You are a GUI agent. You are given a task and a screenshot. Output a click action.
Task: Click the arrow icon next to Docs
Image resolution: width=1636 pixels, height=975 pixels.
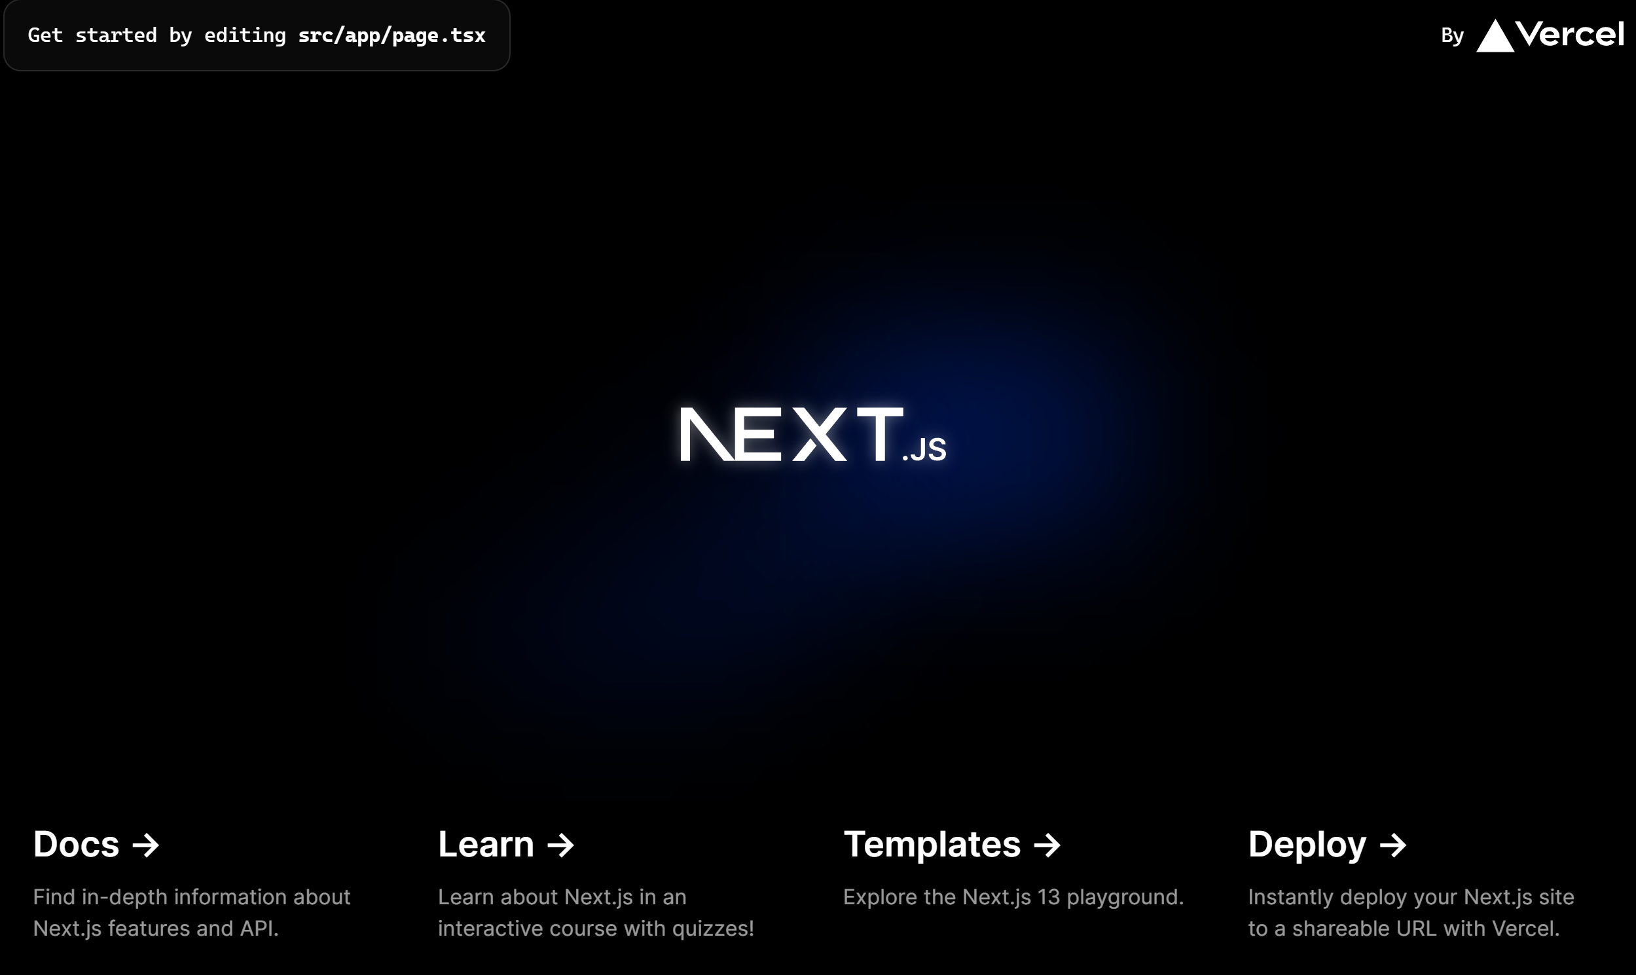[x=147, y=844]
